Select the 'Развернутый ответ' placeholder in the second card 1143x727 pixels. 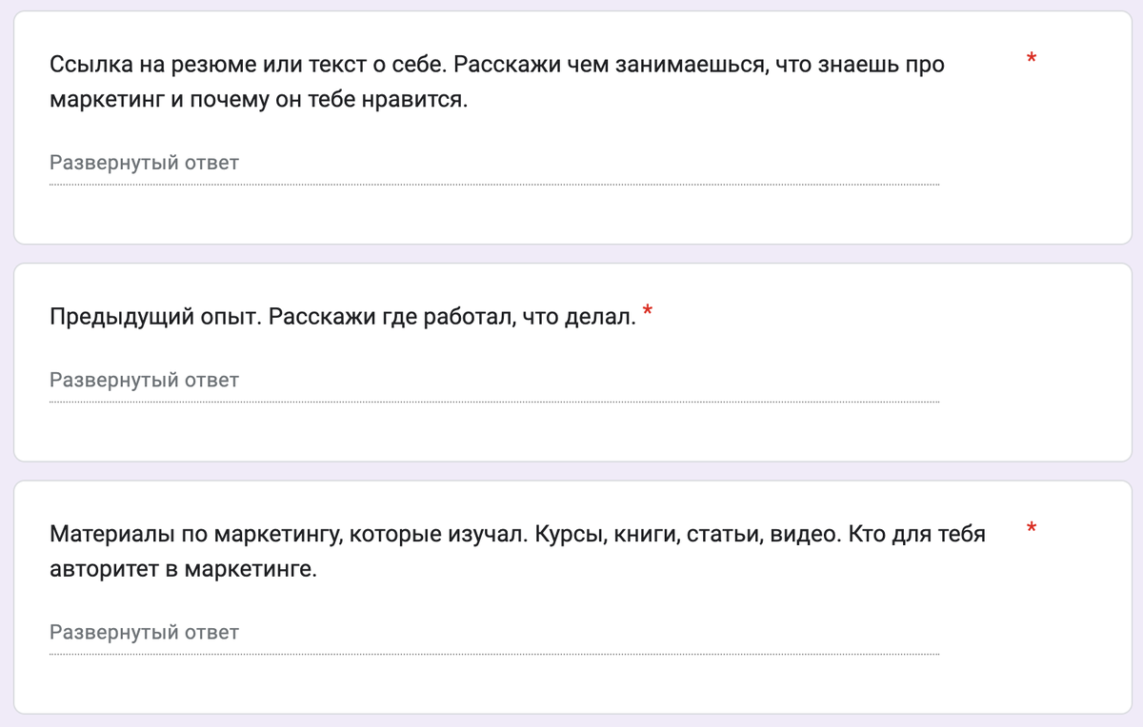(145, 380)
